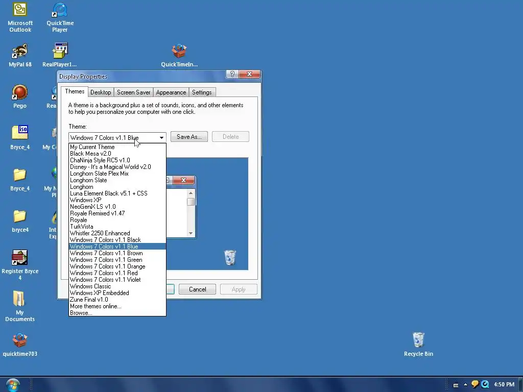523x392 pixels.
Task: Click the Display Properties help button
Action: pyautogui.click(x=232, y=74)
